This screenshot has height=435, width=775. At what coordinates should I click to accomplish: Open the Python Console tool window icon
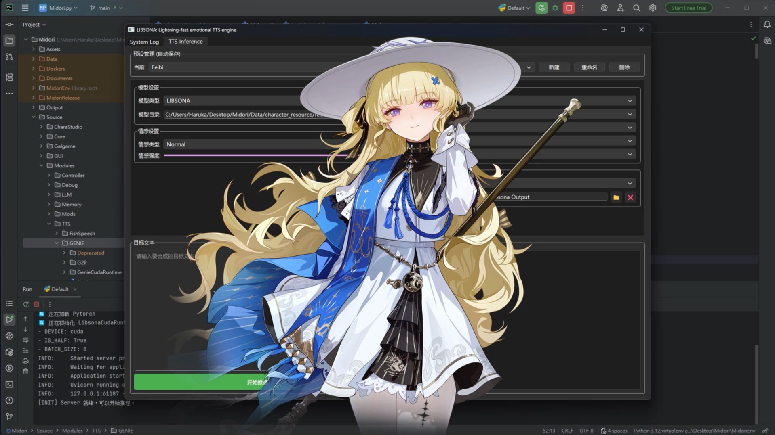9,336
